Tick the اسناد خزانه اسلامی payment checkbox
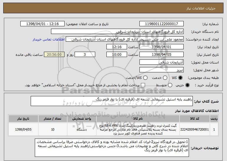The height and width of the screenshot is (161, 227). tap(143, 85)
